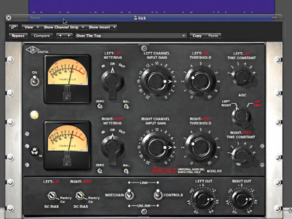
Task: Set the Left-Lat Time Constant selector
Action: (242, 76)
